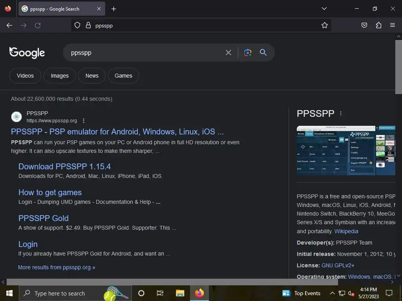Click the Type here to search box
The image size is (402, 301).
[75, 293]
